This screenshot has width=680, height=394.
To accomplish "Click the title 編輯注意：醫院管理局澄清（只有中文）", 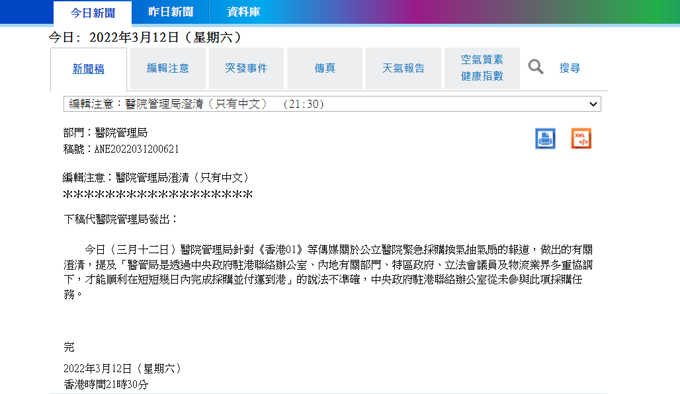I will 156,178.
